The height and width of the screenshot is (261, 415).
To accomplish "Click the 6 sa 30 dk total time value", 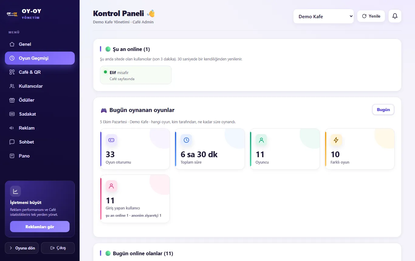I will pos(199,154).
